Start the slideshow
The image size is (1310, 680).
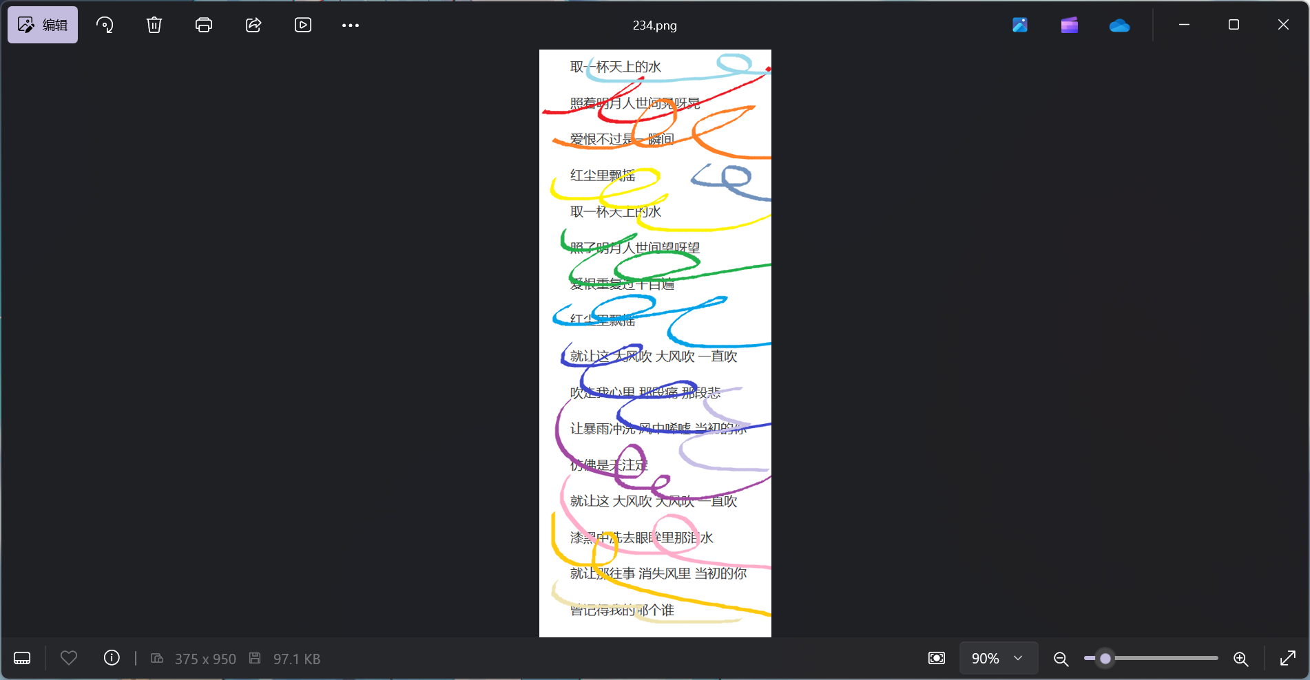coord(303,25)
